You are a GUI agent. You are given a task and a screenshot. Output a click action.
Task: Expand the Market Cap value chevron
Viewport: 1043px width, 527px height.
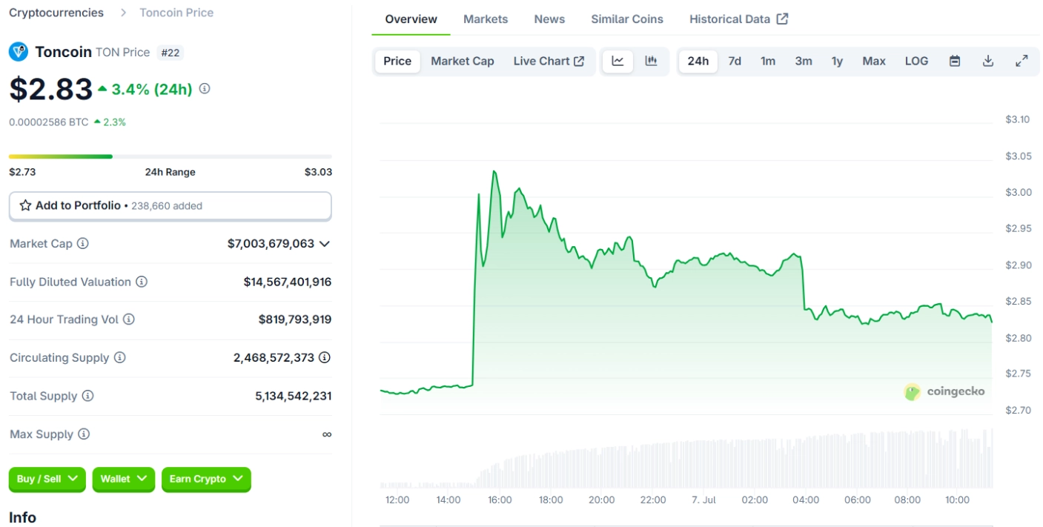[x=325, y=244]
